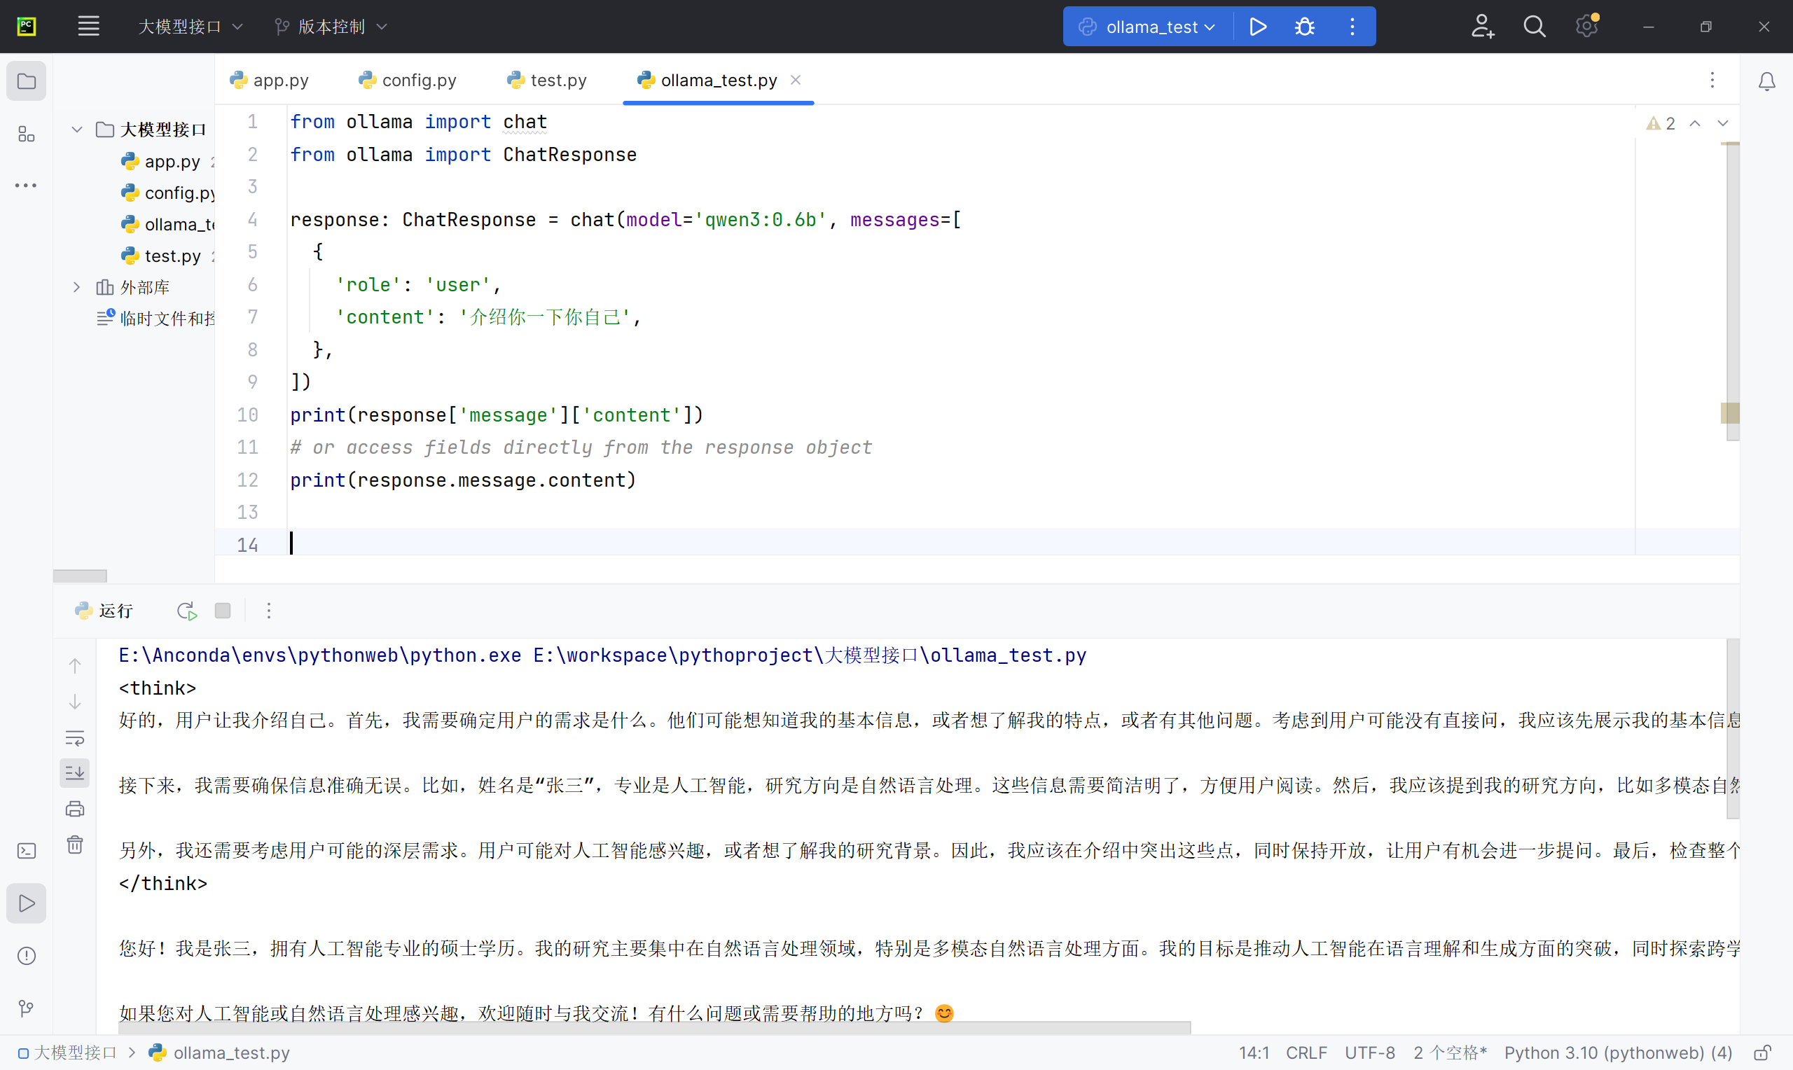
Task: Open IDE settings gear icon
Action: point(1586,27)
